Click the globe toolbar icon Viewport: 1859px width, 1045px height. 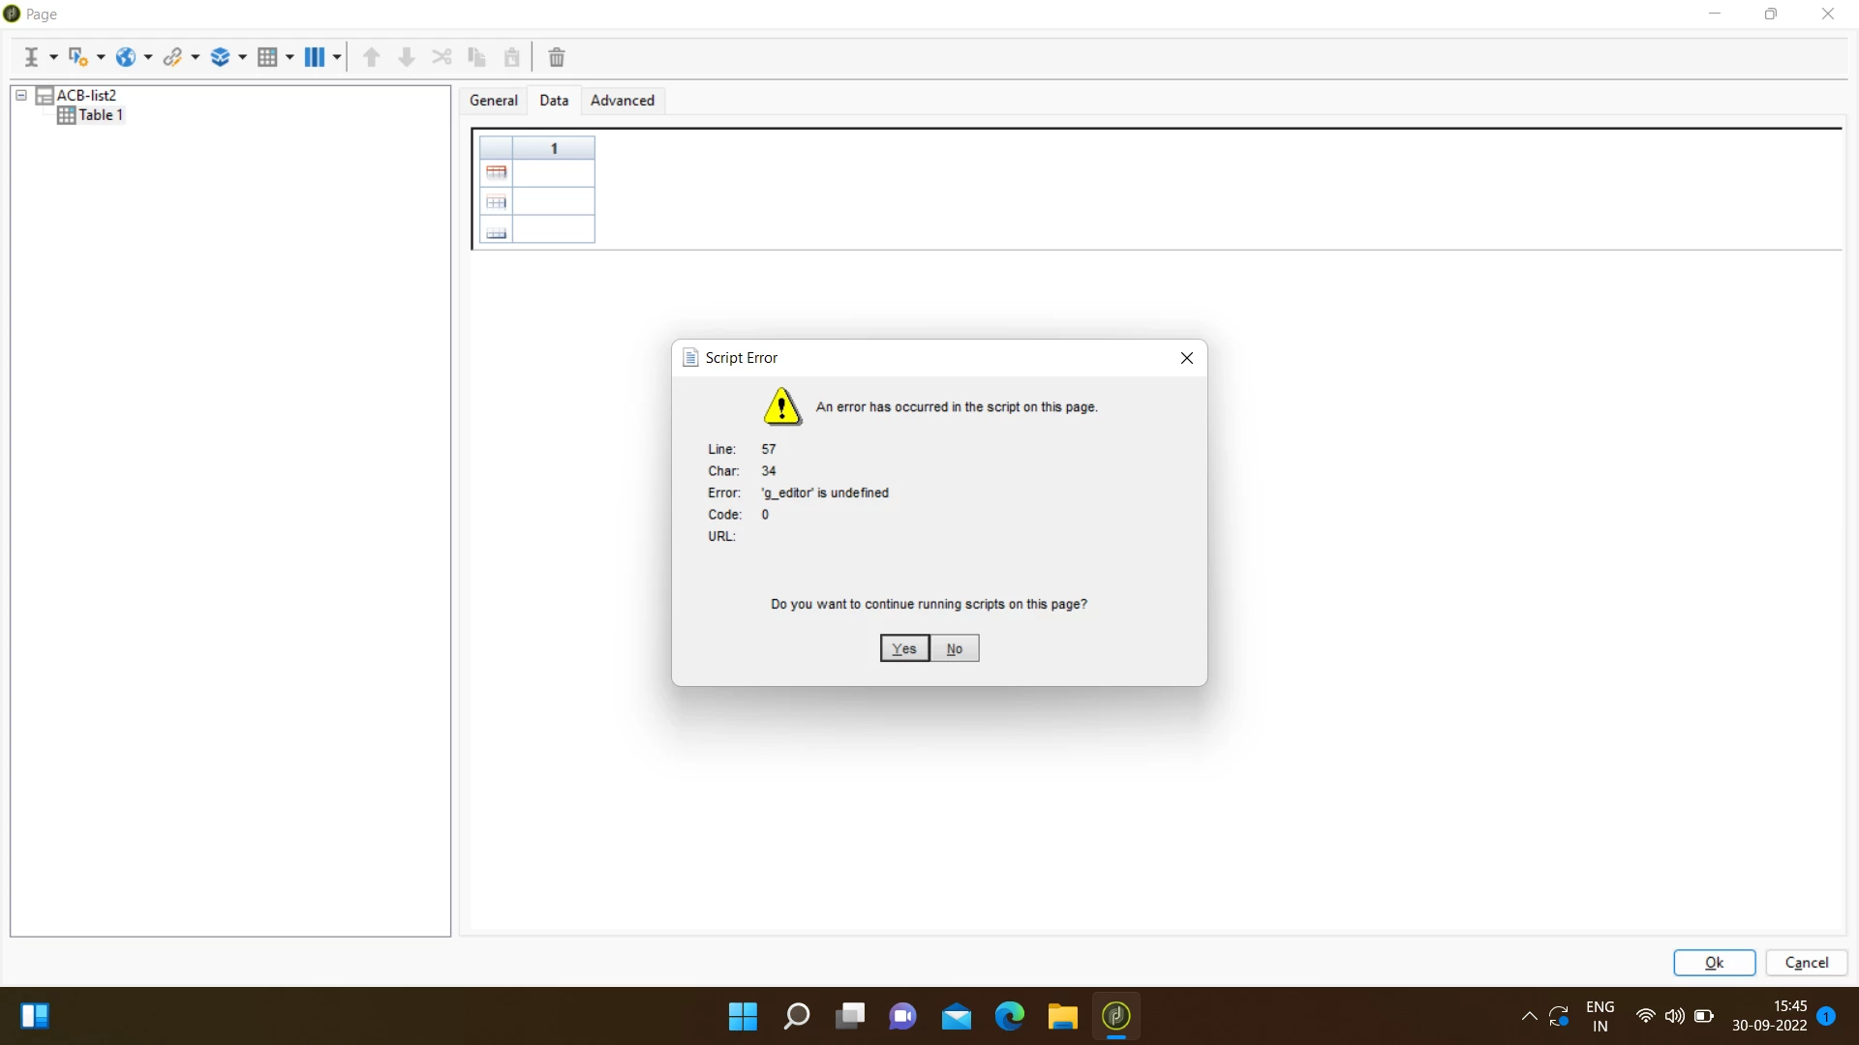[126, 57]
